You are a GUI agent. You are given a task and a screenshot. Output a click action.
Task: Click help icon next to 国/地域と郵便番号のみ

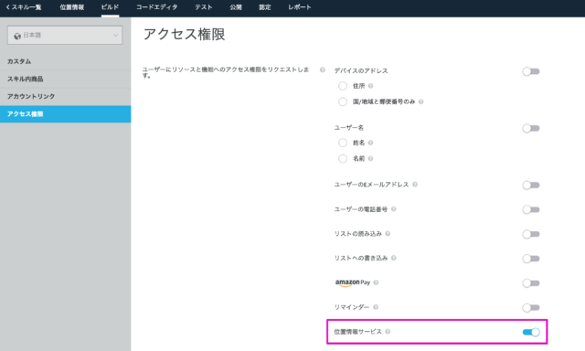point(420,101)
